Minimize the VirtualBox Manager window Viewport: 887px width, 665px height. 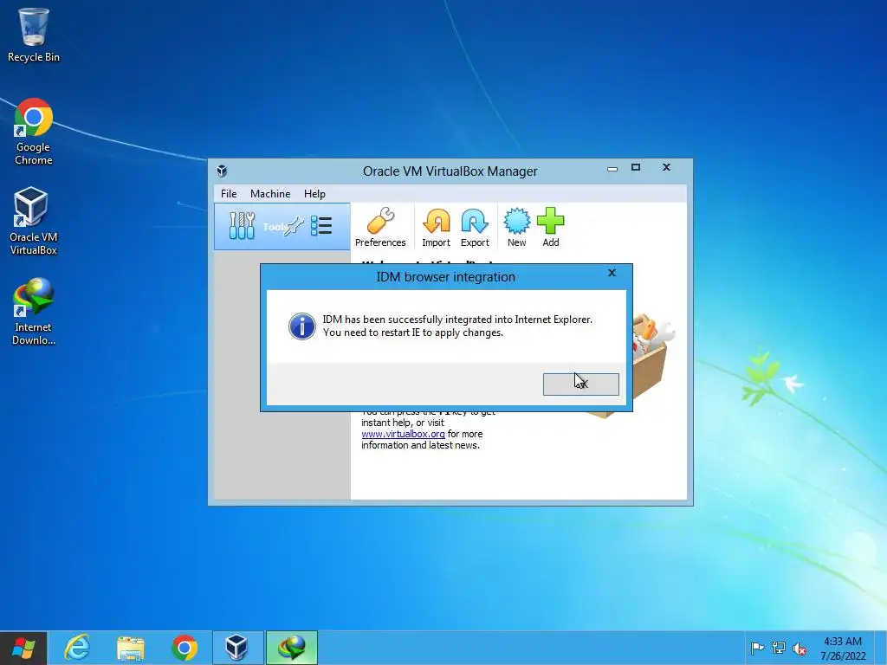tap(612, 169)
